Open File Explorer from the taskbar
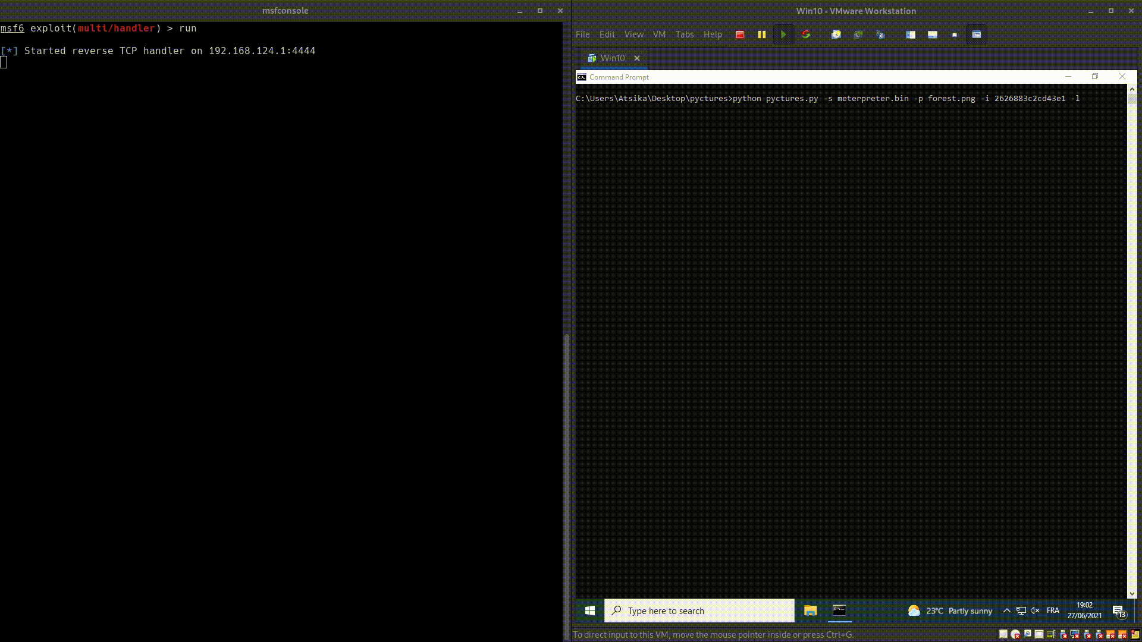1142x642 pixels. point(810,610)
